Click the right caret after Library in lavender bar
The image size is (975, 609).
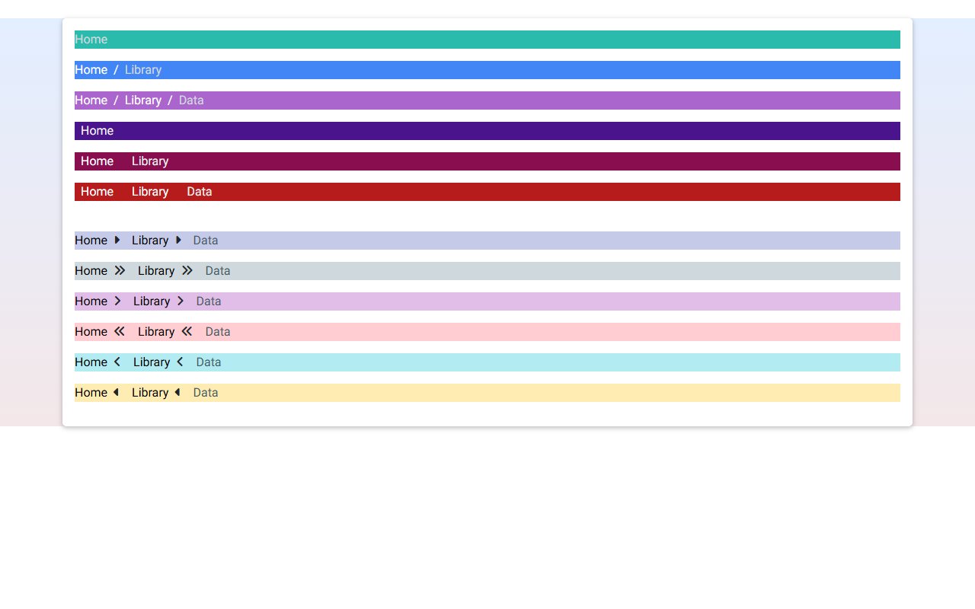coord(178,240)
